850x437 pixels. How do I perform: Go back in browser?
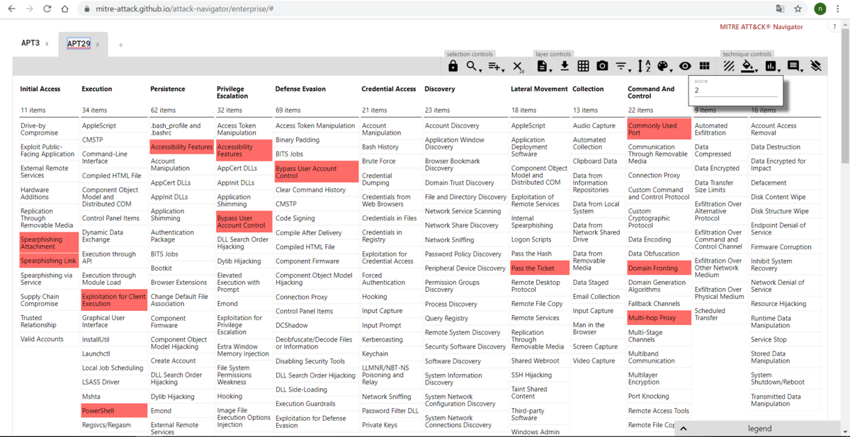[11, 8]
